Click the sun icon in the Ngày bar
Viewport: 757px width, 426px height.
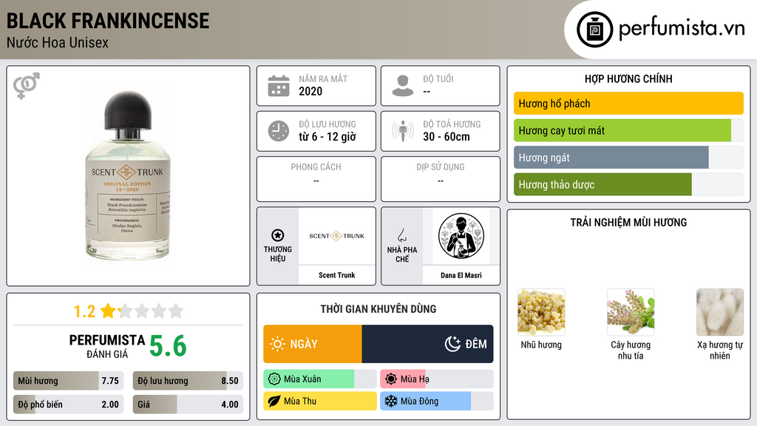(x=277, y=344)
